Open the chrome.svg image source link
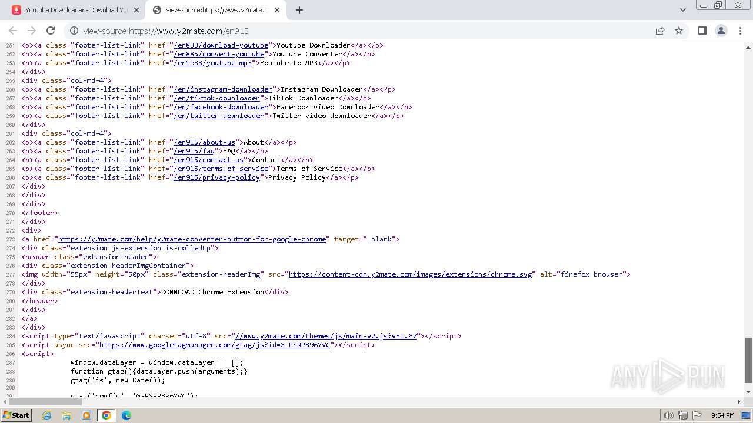 pos(411,274)
